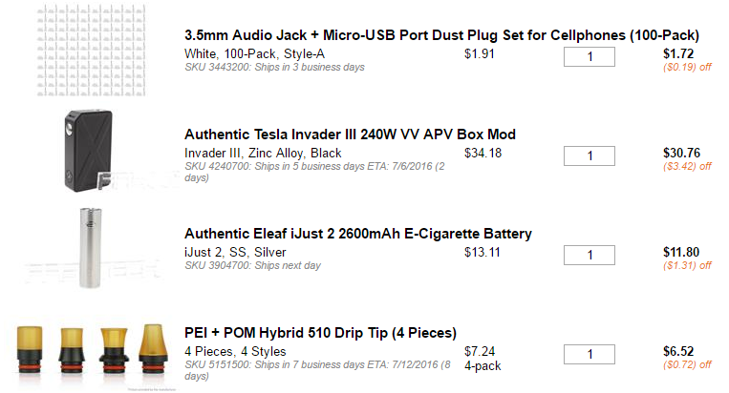Open the dust plug set product thumbnail
The width and height of the screenshot is (729, 393).
click(85, 50)
